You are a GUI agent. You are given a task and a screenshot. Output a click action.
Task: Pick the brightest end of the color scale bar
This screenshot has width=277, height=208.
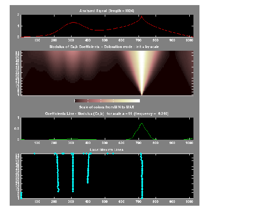click(x=138, y=100)
